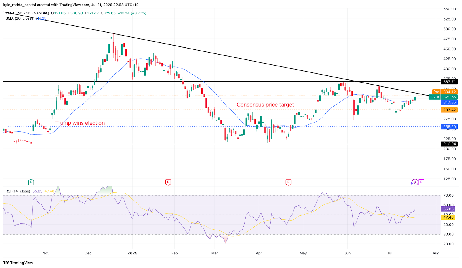Click the 'Tesla, Inc. · 1D · NASDAQ' symbol title

click(27, 13)
